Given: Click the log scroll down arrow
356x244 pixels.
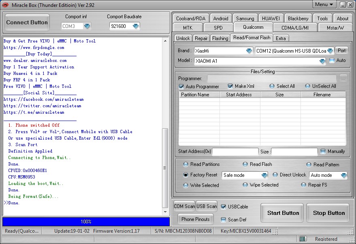Looking at the screenshot, I should 165,212.
